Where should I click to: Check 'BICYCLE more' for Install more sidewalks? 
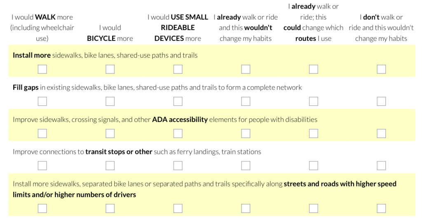coord(110,69)
